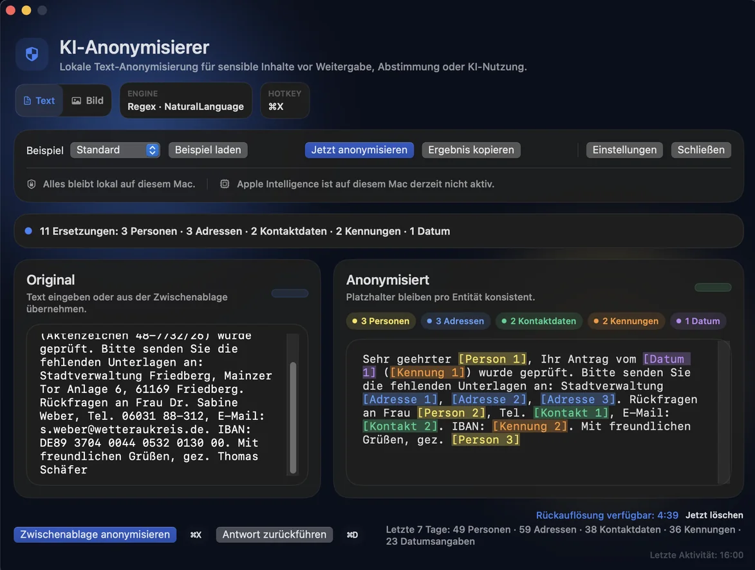Click the Anonymisiert panel scrollbar

click(723, 412)
